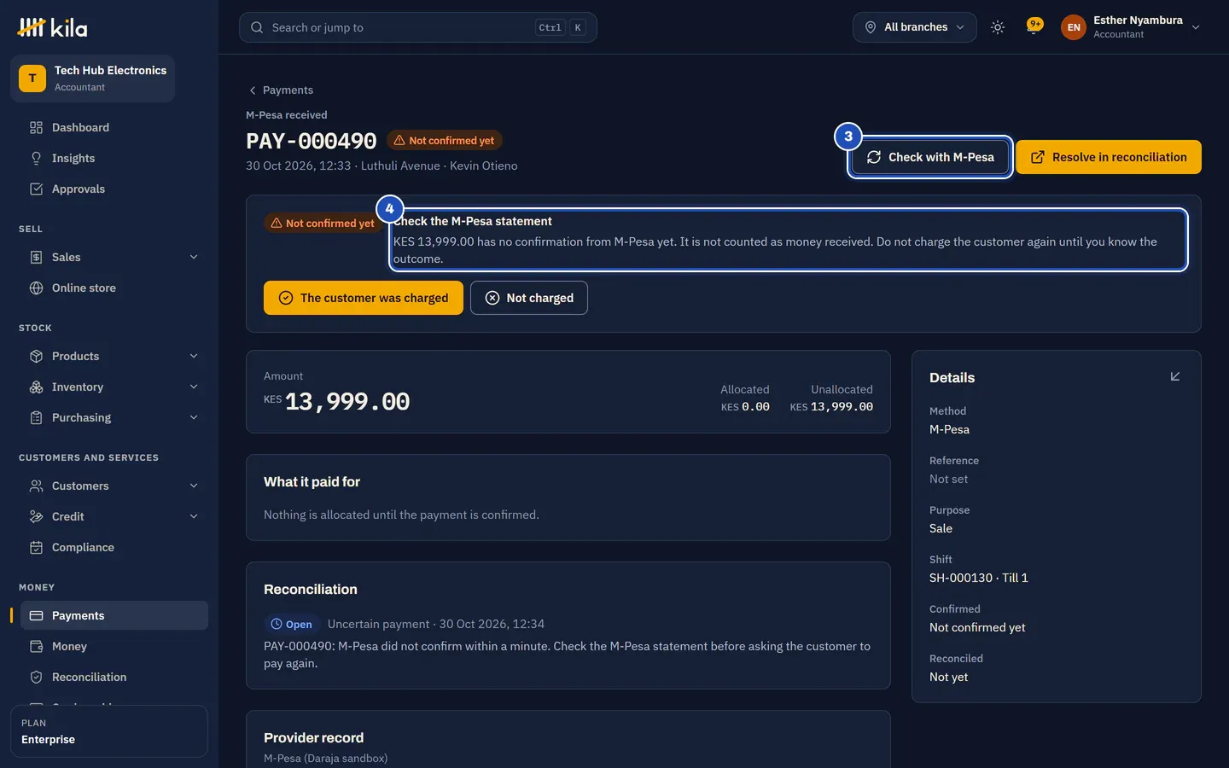Click the Check with M-Pesa button
Screen dimensions: 1229x768
tap(930, 157)
